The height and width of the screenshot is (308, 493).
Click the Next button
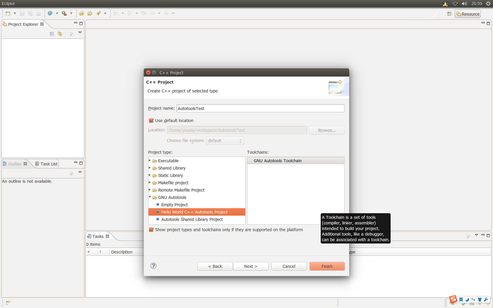point(251,266)
